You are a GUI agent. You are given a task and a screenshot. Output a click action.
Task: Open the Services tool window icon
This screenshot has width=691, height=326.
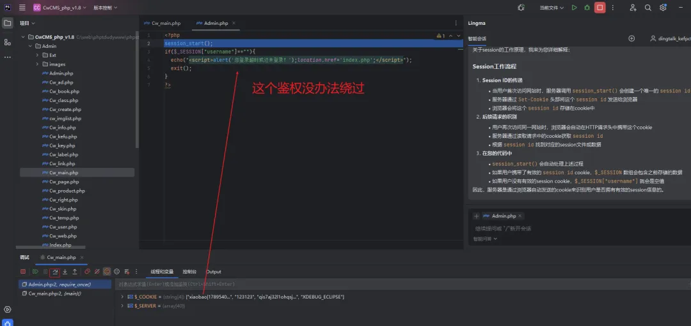[8, 309]
